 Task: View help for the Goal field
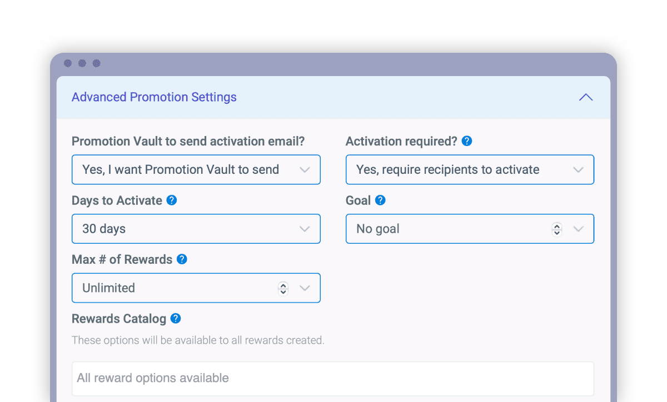pos(382,200)
